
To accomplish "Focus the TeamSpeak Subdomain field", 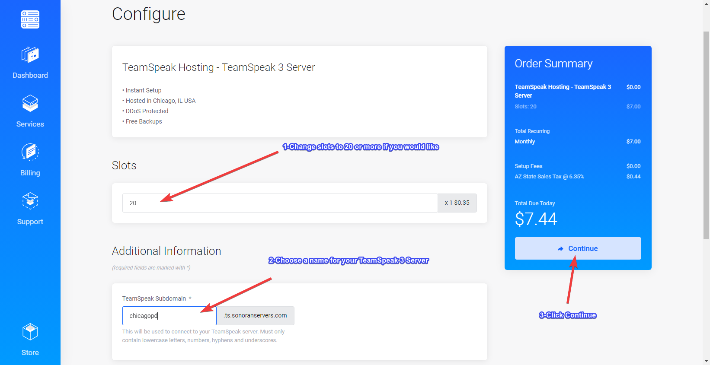I will (x=170, y=316).
